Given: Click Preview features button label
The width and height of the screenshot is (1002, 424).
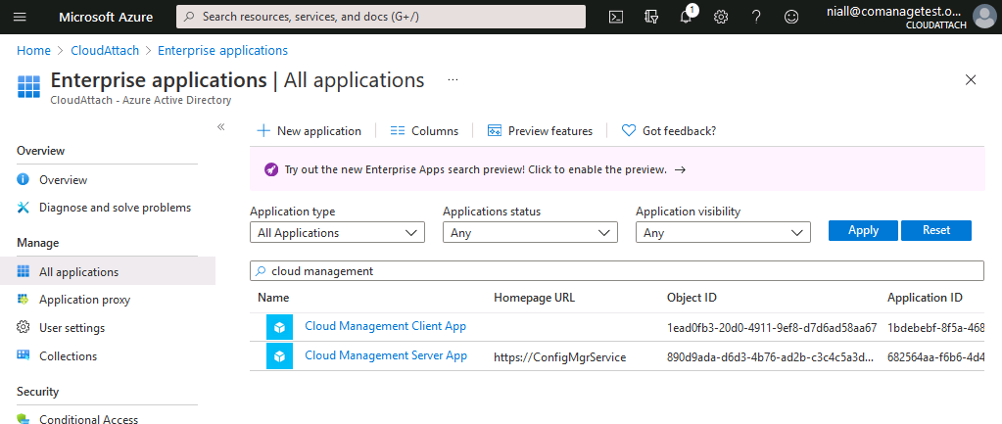Looking at the screenshot, I should pyautogui.click(x=550, y=131).
